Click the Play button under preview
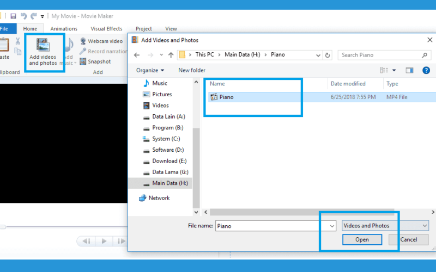Screen dimensions: 436x272 (x=104, y=241)
